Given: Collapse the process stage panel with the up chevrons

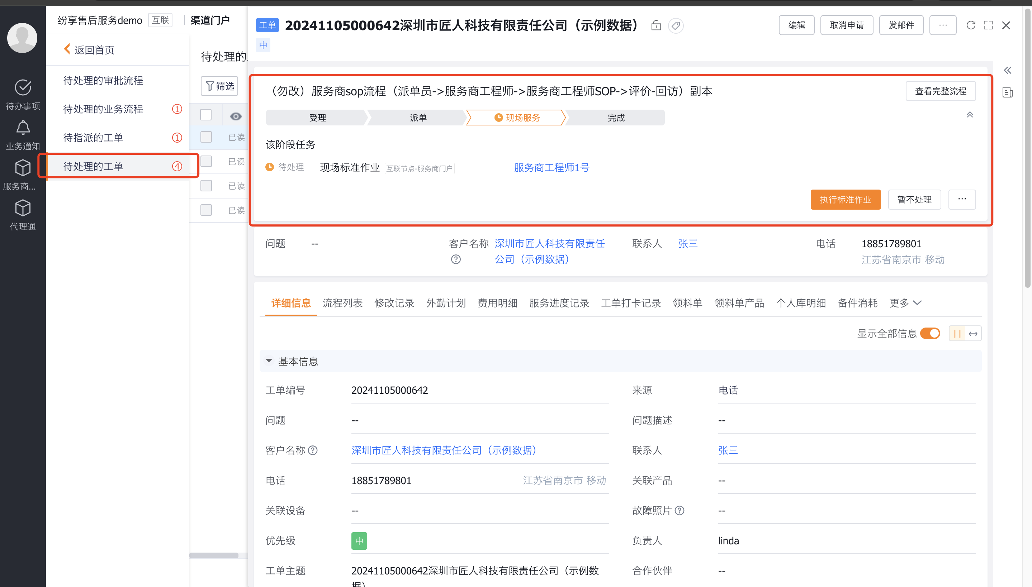Looking at the screenshot, I should (970, 115).
